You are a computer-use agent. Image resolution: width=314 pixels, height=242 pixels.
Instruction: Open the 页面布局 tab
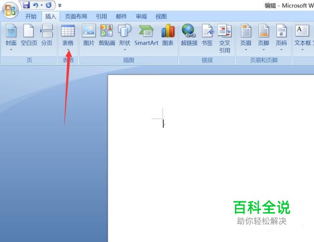tap(76, 16)
